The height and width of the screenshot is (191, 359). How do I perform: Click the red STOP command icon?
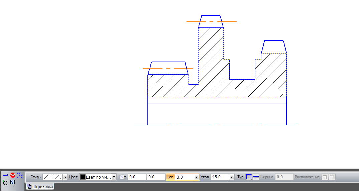tap(13, 175)
